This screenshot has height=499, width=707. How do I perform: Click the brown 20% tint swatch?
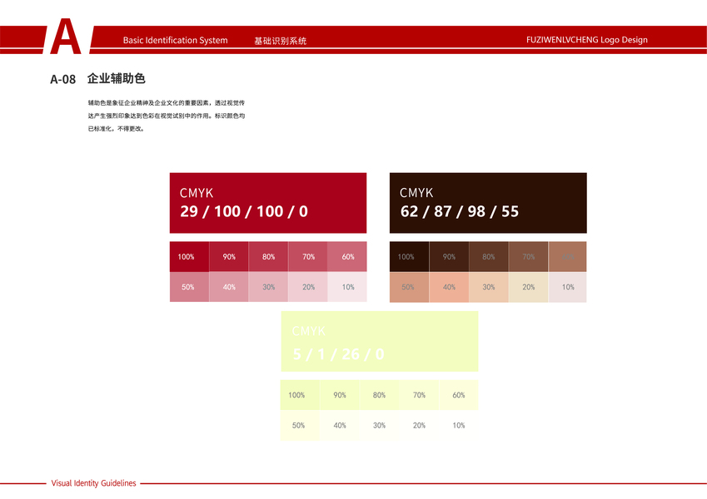pos(529,287)
